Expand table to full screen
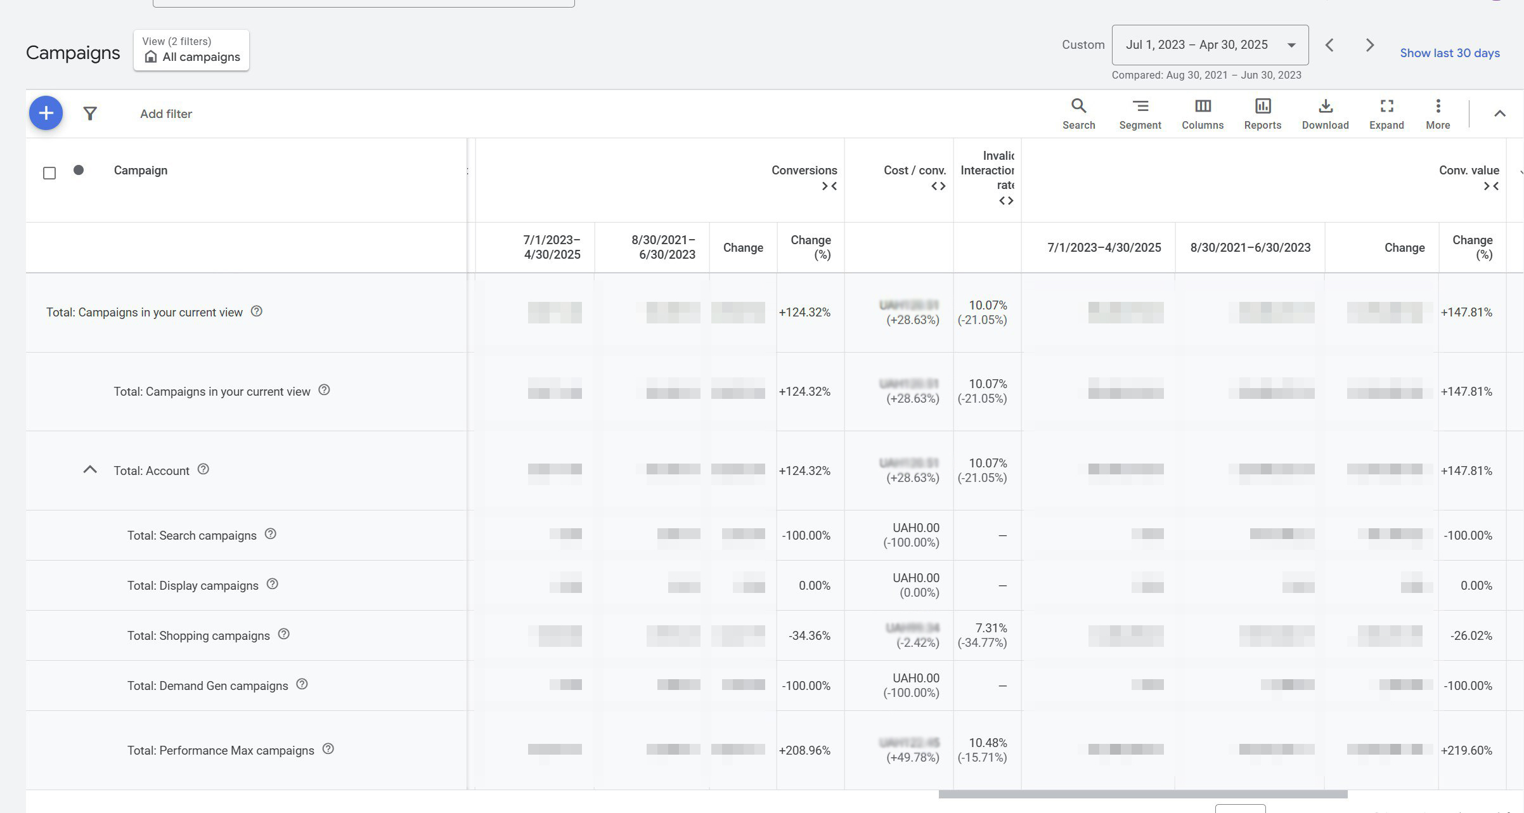The image size is (1524, 813). coord(1386,114)
